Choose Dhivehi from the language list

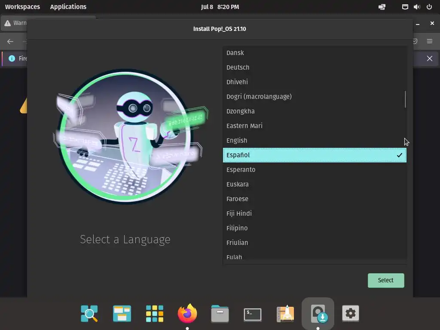coord(315,82)
